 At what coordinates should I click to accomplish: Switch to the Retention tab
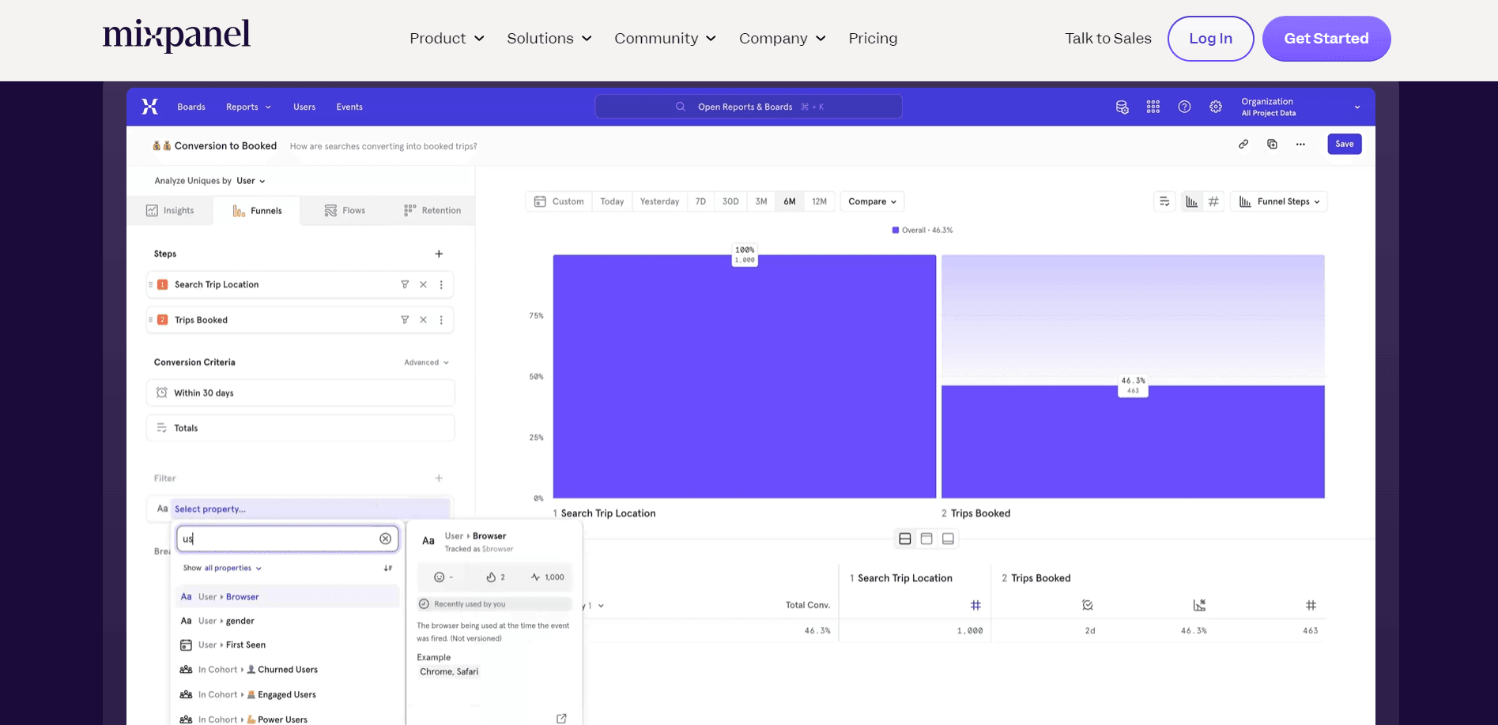pos(433,210)
